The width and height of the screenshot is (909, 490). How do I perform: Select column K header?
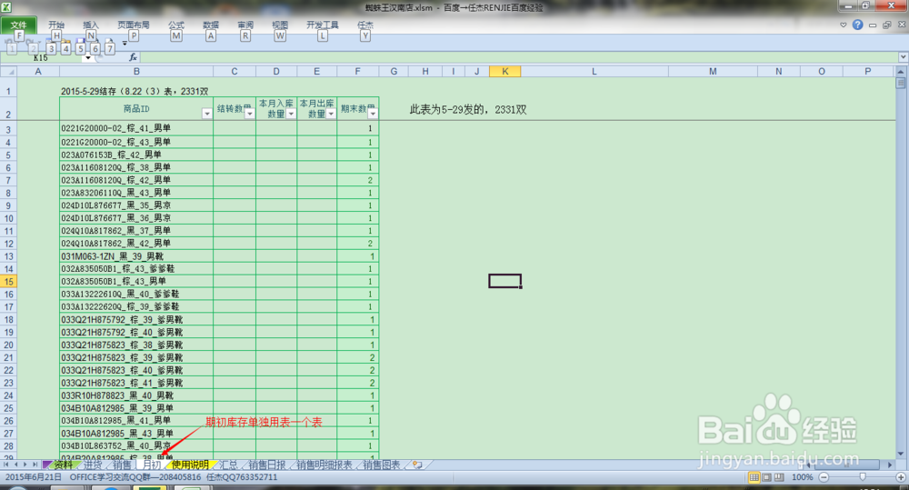click(504, 71)
